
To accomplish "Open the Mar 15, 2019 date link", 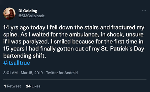I will point(32,73).
